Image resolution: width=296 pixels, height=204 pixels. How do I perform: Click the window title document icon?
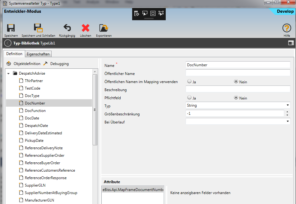[x=5, y=3]
